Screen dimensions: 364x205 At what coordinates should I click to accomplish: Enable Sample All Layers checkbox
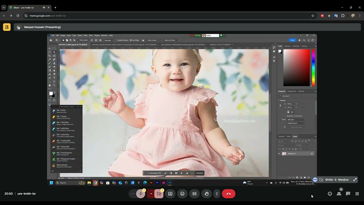point(116,40)
